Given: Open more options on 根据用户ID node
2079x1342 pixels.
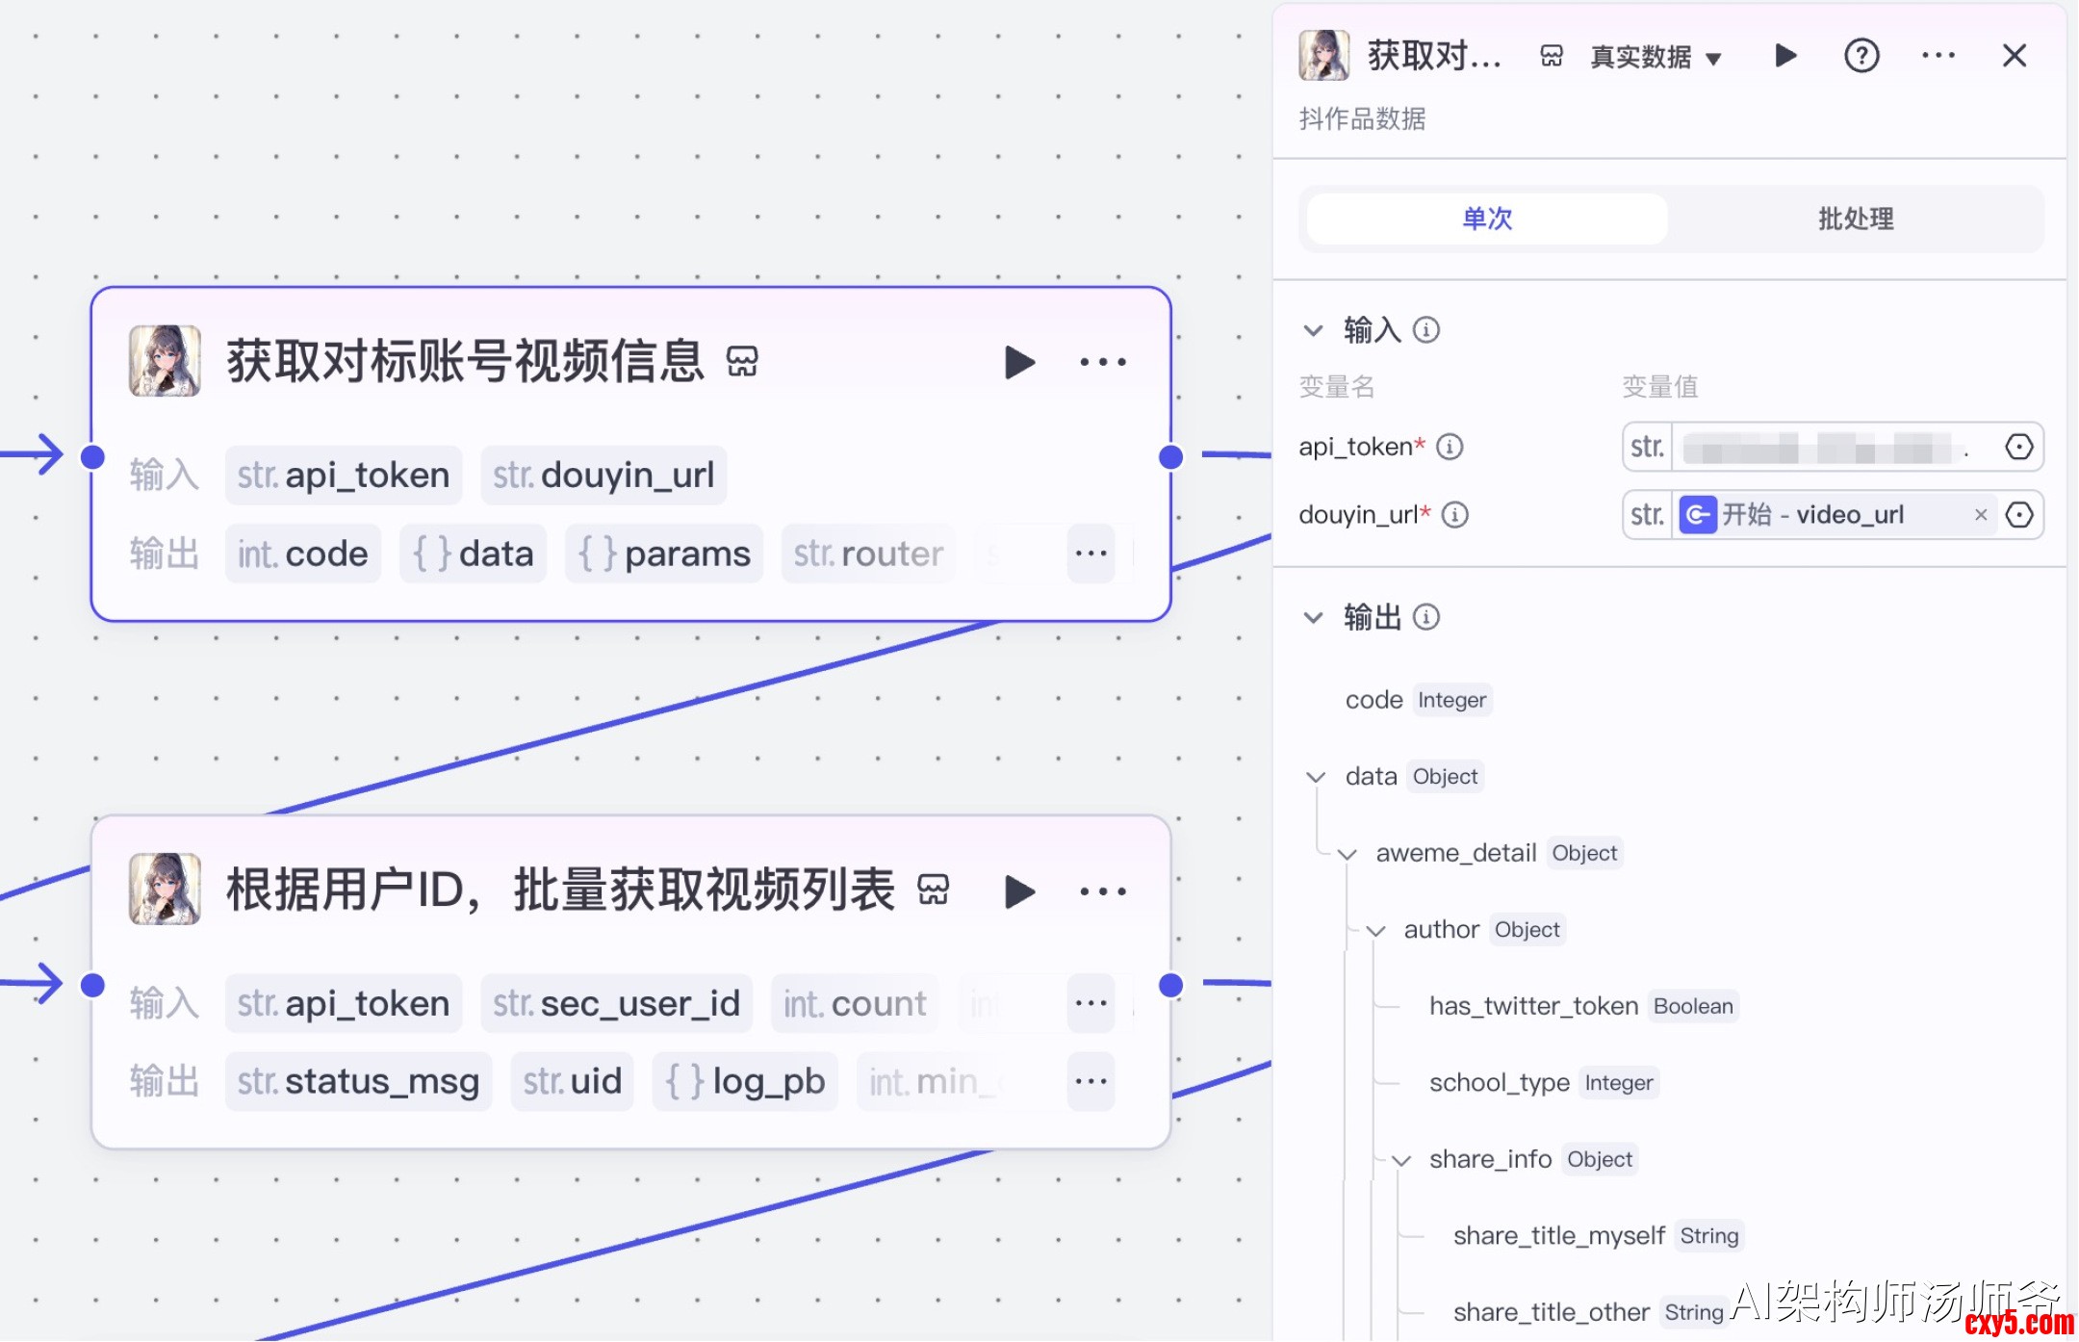Looking at the screenshot, I should click(x=1102, y=891).
